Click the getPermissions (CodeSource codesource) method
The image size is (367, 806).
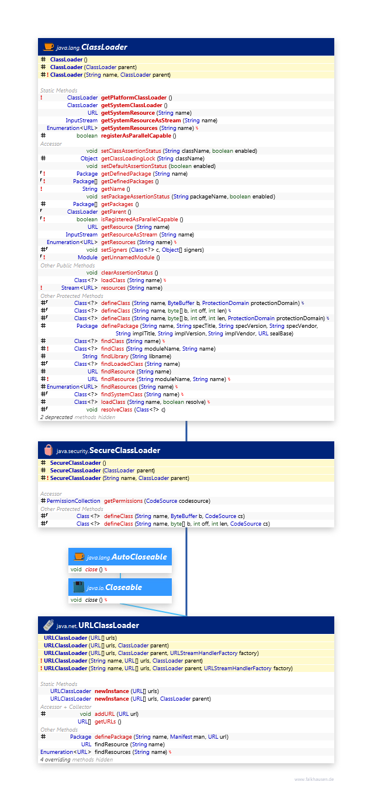coord(157,501)
